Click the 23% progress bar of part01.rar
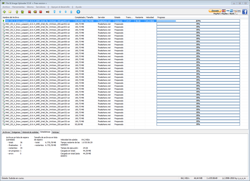250x181 pixels. pos(198,21)
